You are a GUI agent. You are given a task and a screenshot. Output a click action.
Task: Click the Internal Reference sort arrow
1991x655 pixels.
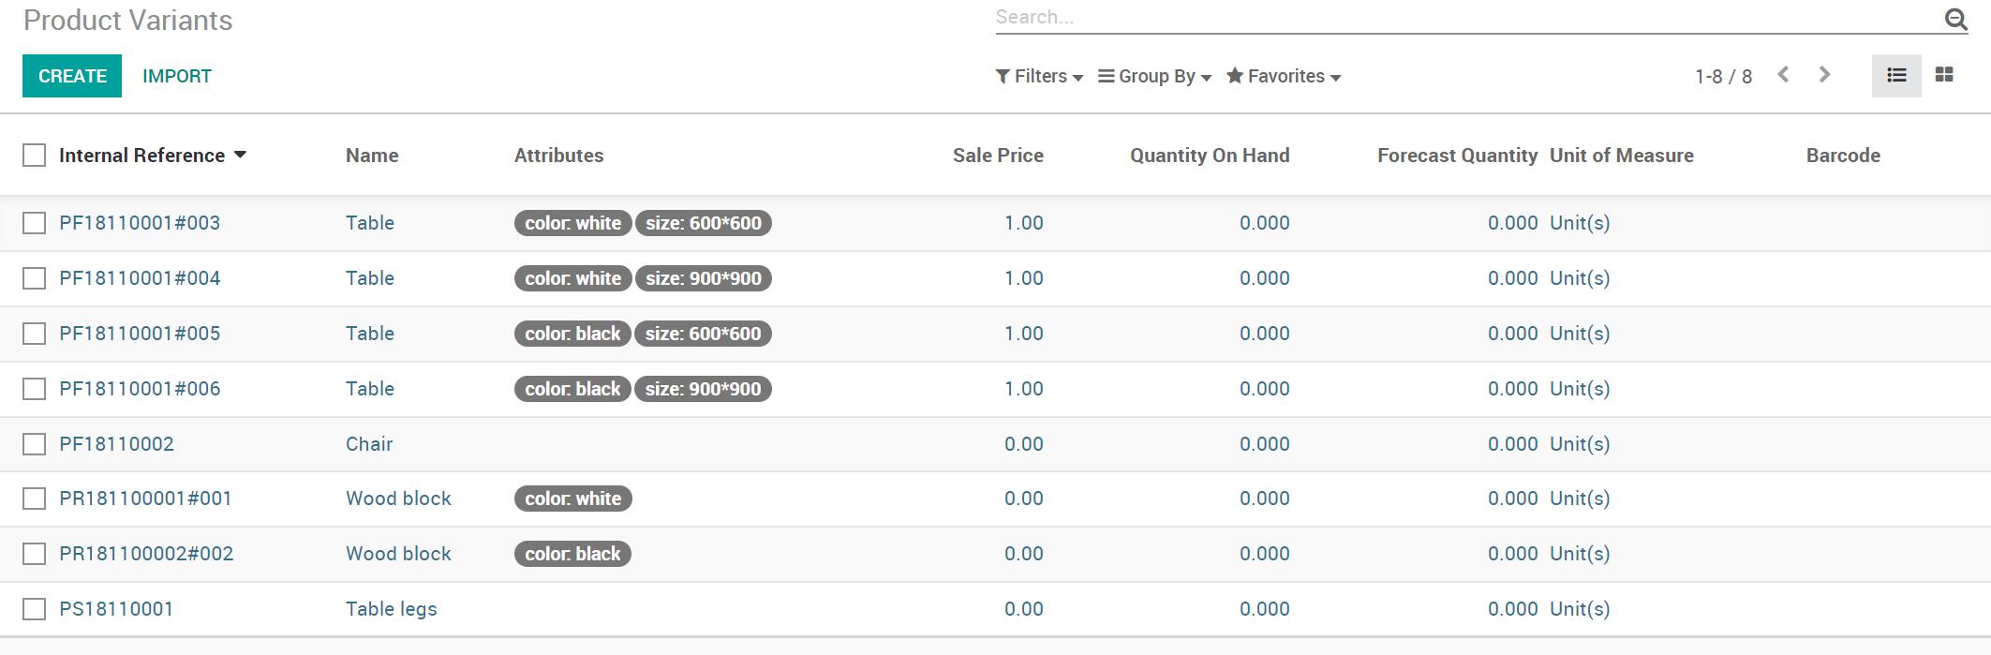240,155
